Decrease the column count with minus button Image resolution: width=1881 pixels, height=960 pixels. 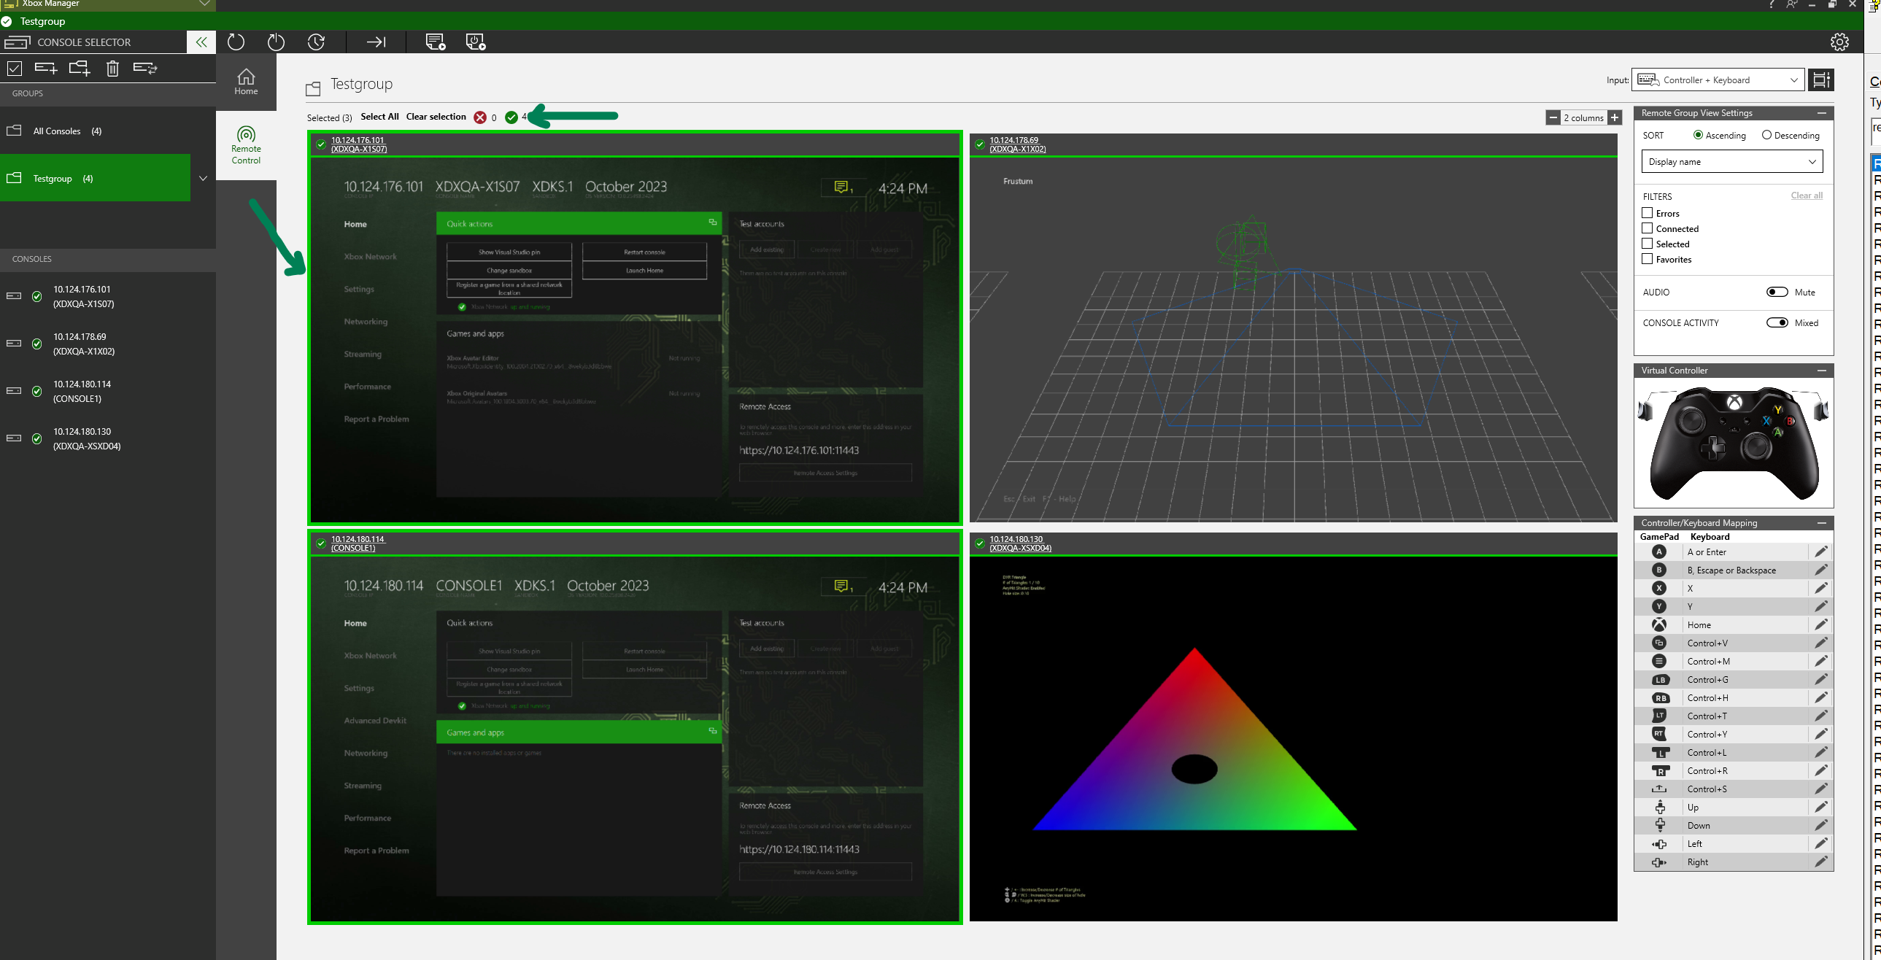(x=1553, y=117)
